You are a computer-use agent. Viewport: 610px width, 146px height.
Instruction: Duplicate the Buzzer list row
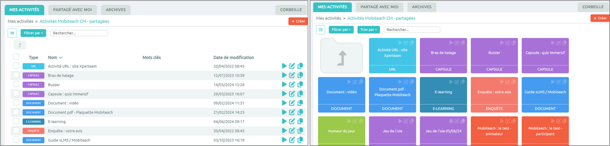[300, 84]
